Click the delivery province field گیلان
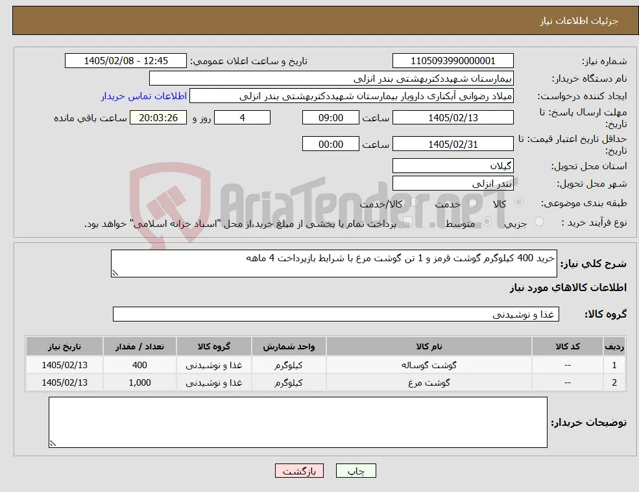Screen dimensions: 639x492 453,166
